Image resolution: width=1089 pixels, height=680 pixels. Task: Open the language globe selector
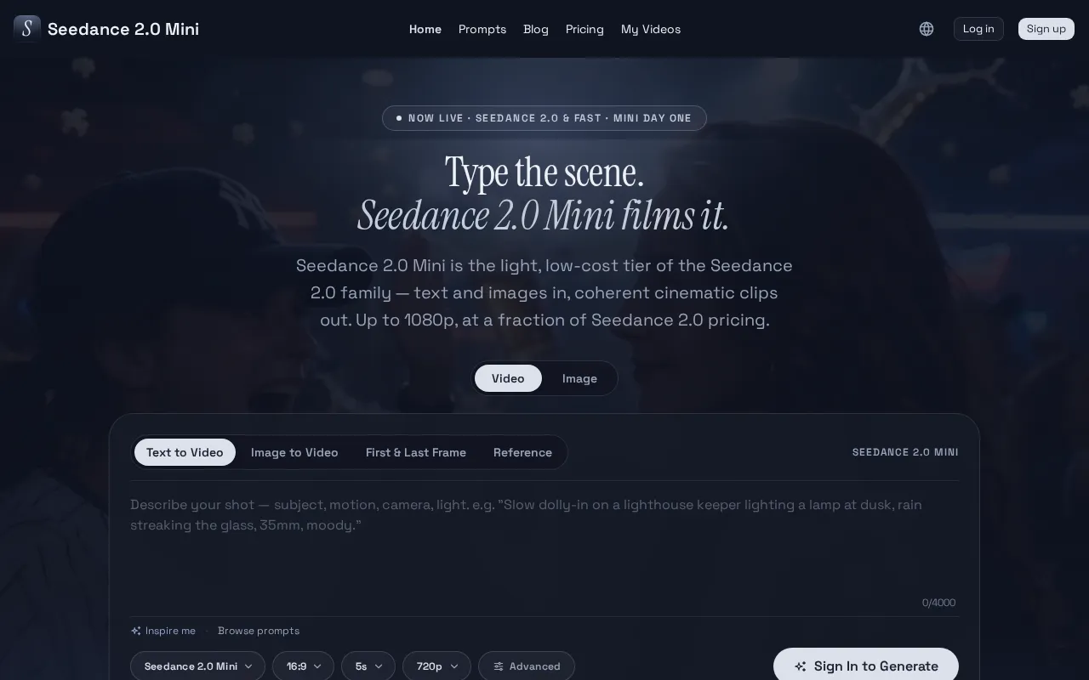point(927,29)
